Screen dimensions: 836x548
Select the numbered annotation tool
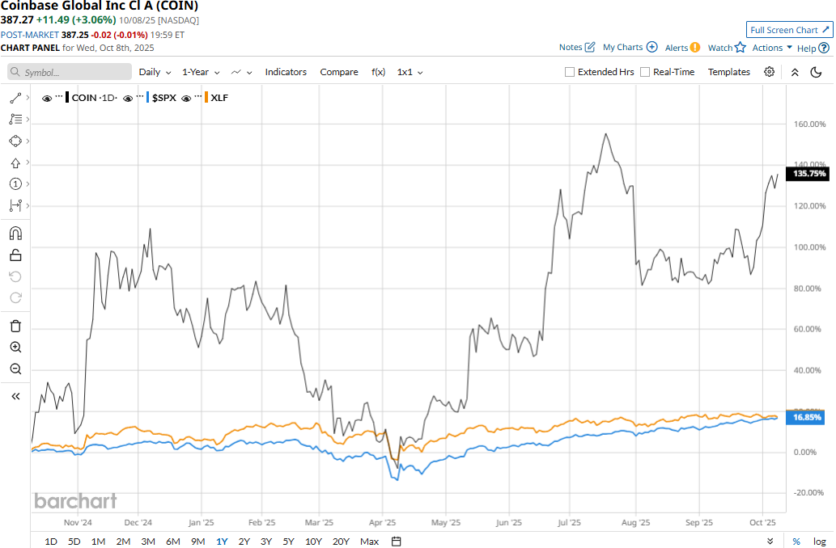click(15, 184)
